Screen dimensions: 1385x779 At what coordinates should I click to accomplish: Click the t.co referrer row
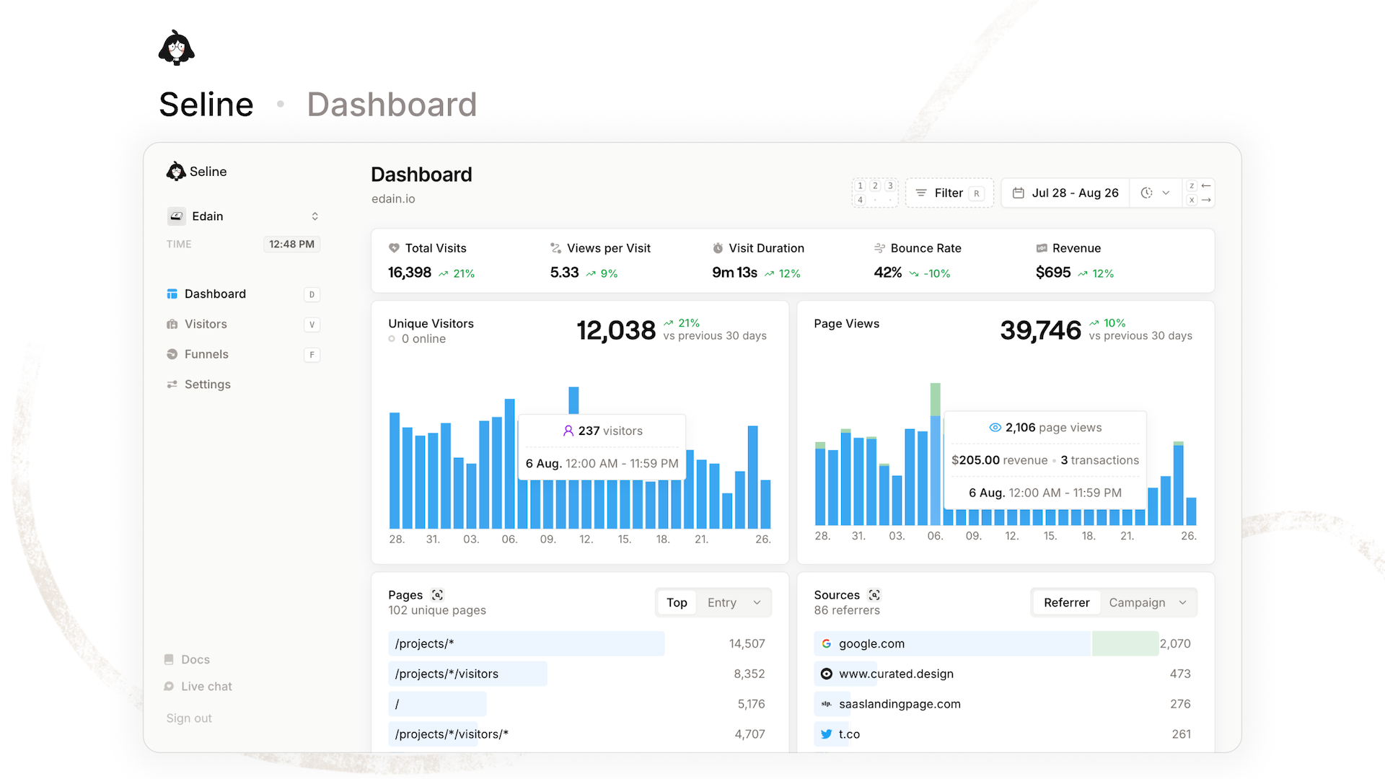1005,734
